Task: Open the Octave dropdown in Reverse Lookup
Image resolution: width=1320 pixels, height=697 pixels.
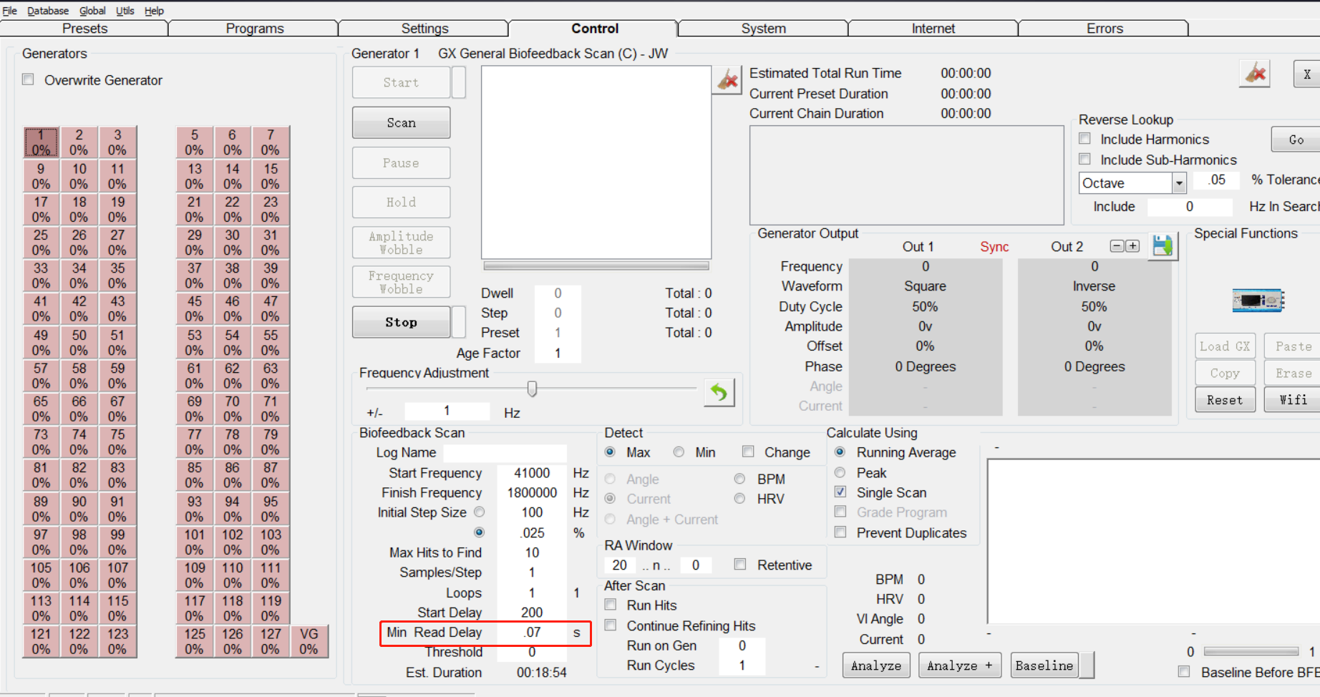Action: pyautogui.click(x=1178, y=184)
